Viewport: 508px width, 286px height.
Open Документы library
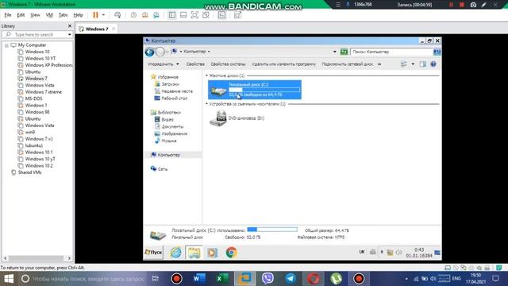169,126
